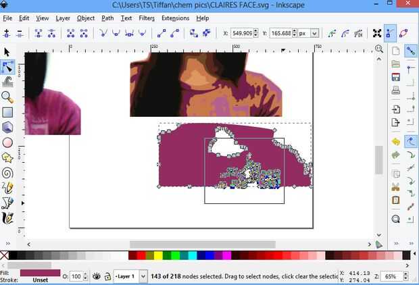
Task: Make selected nodes auto-smooth
Action: pos(142,33)
